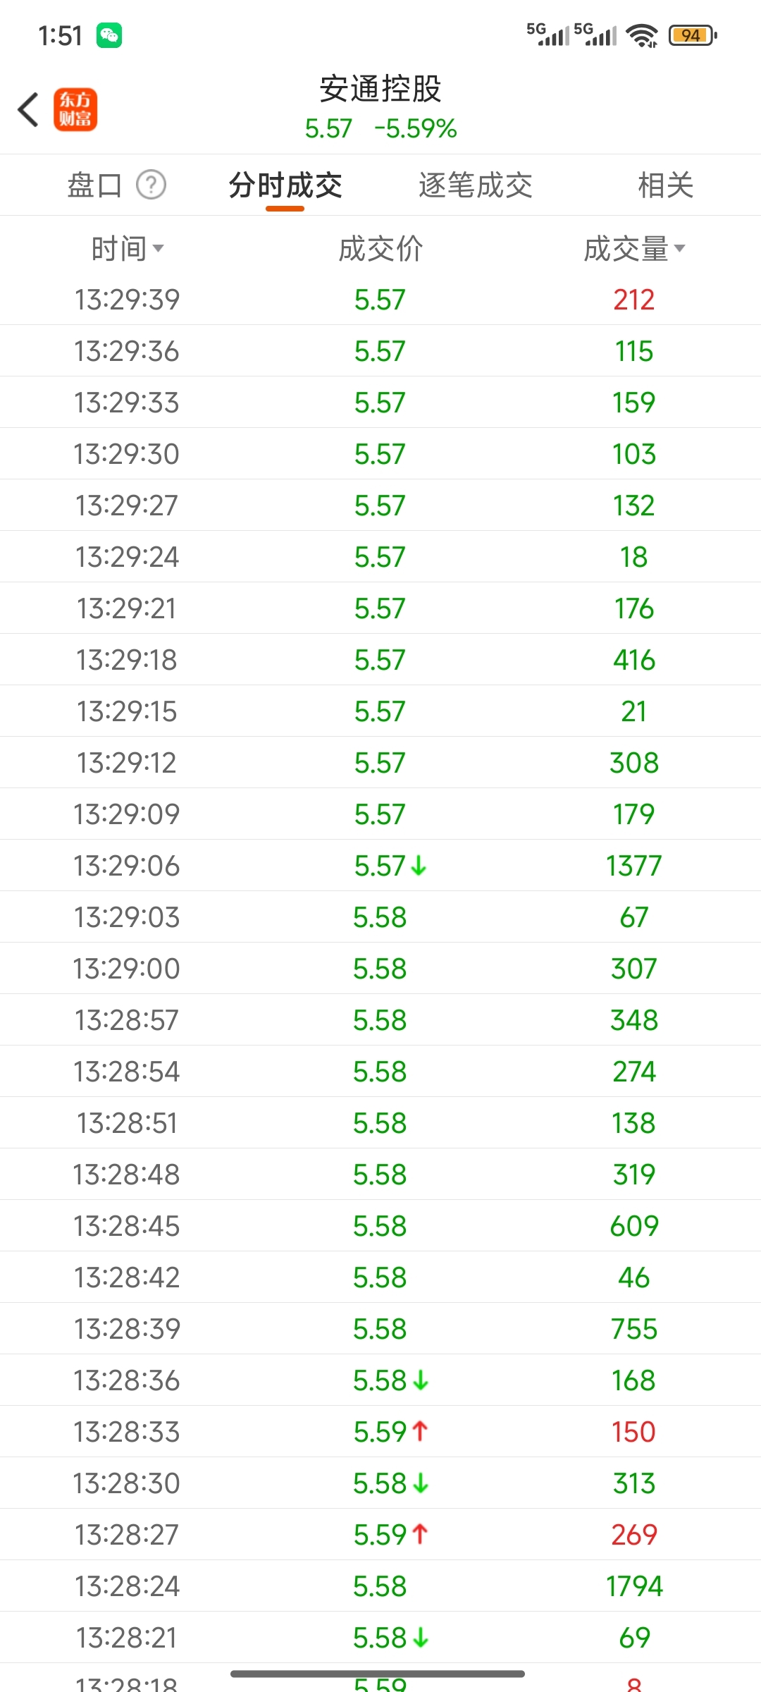Screen dimensions: 761x1692
Task: Select the 分时成交 tab
Action: pyautogui.click(x=285, y=185)
